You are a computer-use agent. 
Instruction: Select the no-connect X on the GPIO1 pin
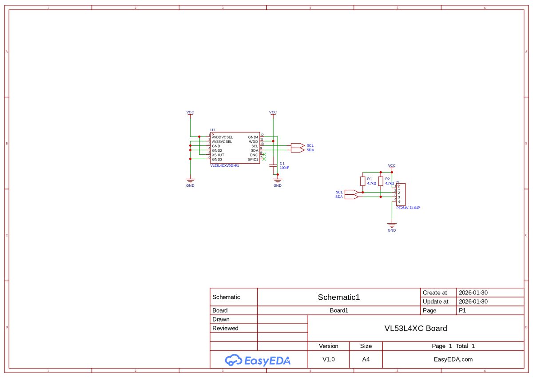(x=264, y=159)
